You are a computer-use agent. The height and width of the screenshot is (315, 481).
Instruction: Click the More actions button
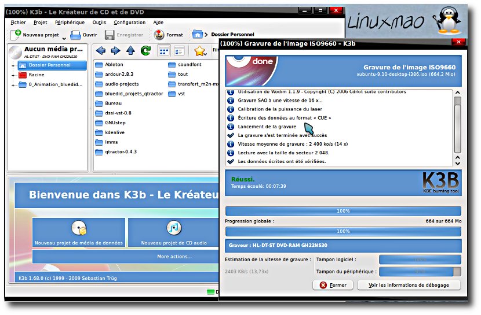pyautogui.click(x=125, y=257)
